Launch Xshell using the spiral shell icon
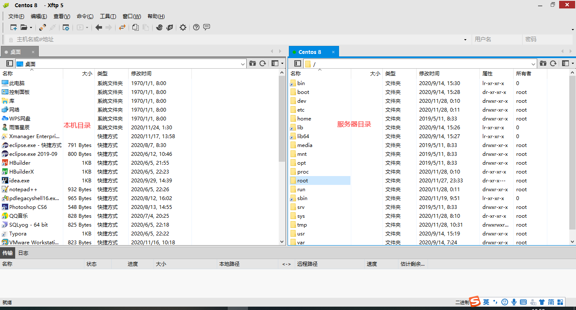Viewport: 576px width, 310px height. pos(159,27)
